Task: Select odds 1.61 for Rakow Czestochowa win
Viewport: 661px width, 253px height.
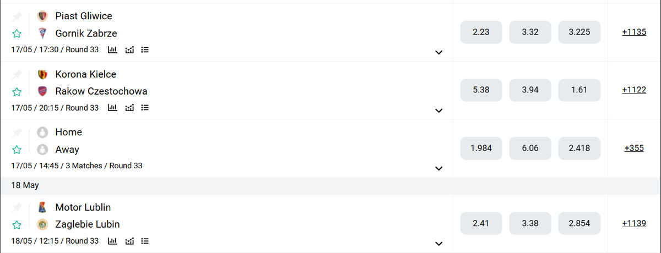Action: pyautogui.click(x=579, y=90)
